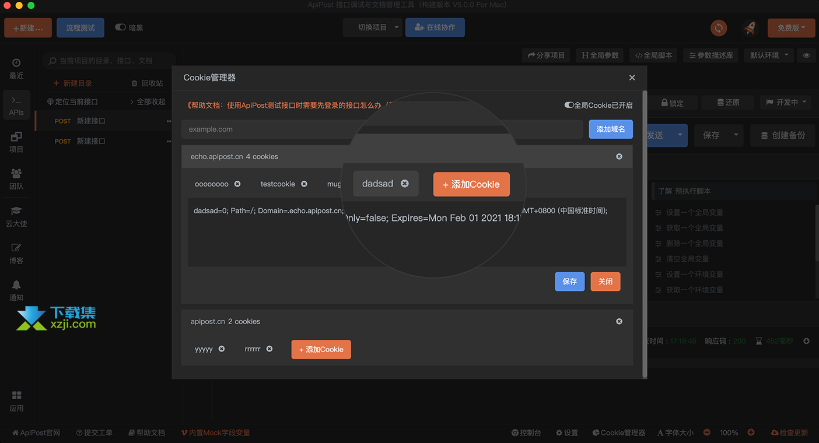Open 控制台 console in bottom bar
Screen dimensions: 819x443
(526, 433)
